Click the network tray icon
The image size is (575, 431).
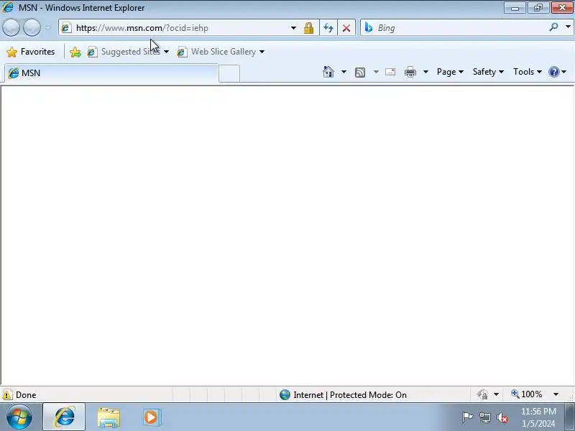[x=484, y=417]
